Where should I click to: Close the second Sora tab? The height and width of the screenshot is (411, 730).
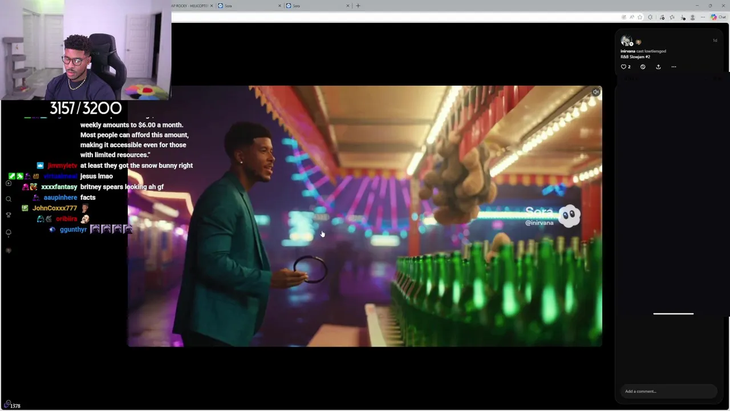click(348, 6)
